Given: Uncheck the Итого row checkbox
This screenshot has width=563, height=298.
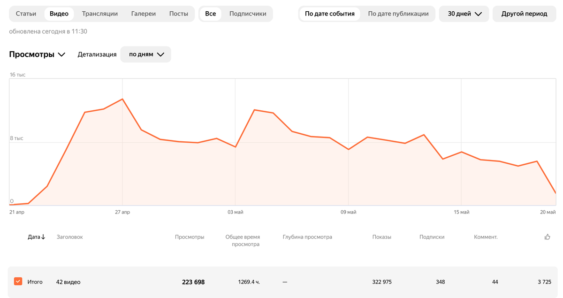Looking at the screenshot, I should (18, 282).
